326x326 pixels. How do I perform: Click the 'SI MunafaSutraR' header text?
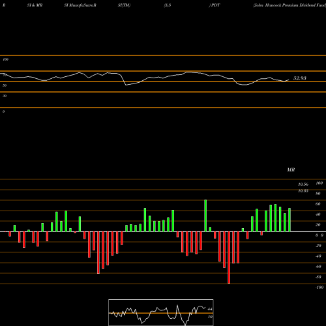80,5
